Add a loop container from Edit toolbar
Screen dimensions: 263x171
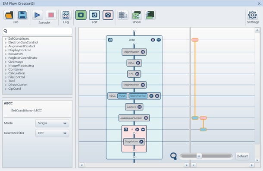pyautogui.click(x=94, y=15)
